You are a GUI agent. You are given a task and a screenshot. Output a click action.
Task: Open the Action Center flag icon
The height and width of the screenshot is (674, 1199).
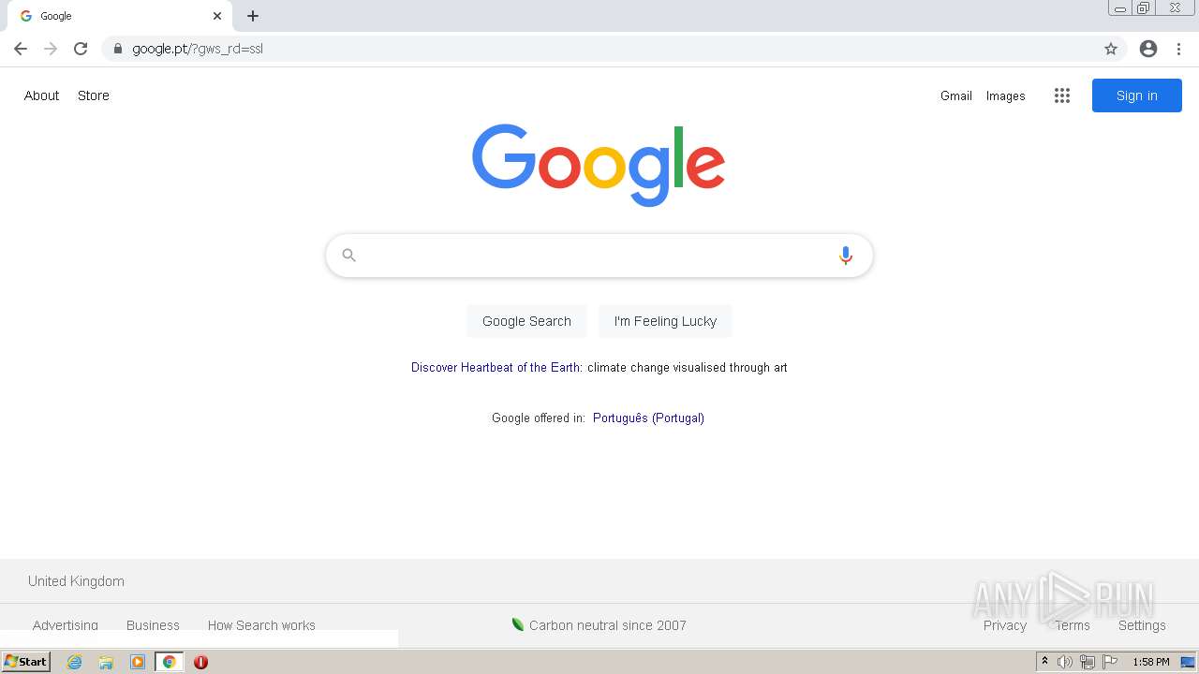[x=1110, y=662]
